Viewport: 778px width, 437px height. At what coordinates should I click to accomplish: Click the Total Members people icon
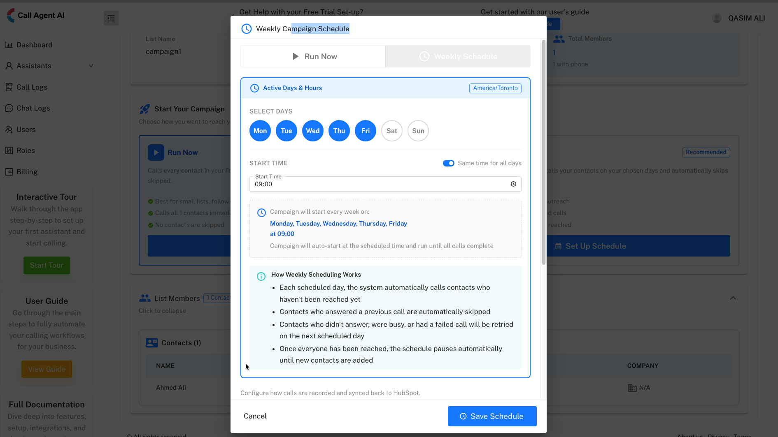coord(559,39)
